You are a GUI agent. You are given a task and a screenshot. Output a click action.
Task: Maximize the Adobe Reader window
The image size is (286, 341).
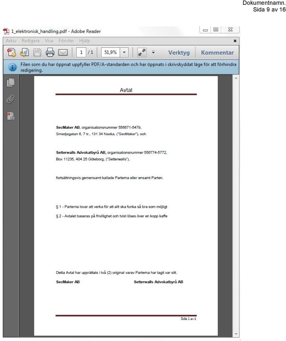pos(216,29)
